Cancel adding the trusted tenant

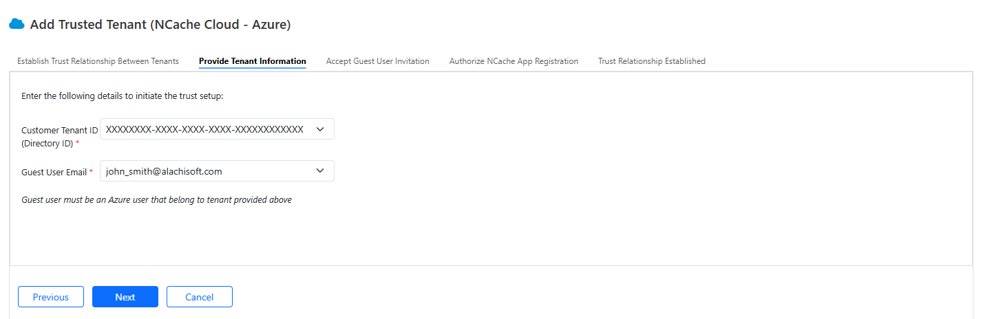pyautogui.click(x=200, y=297)
